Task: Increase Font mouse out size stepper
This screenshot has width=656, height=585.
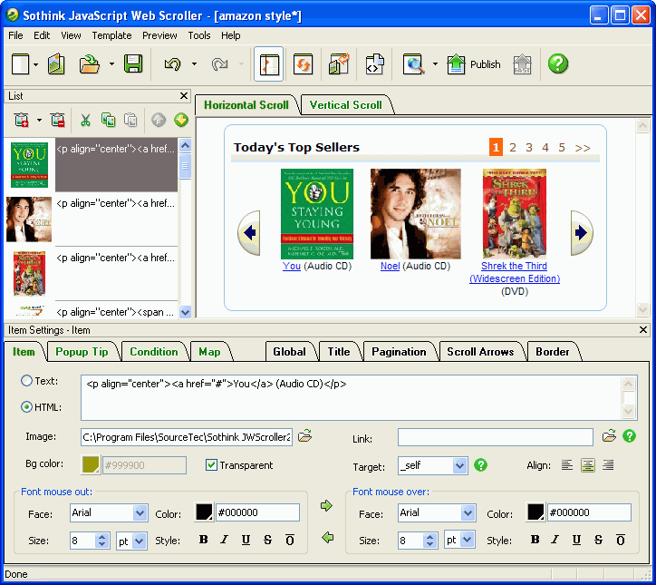Action: [101, 537]
